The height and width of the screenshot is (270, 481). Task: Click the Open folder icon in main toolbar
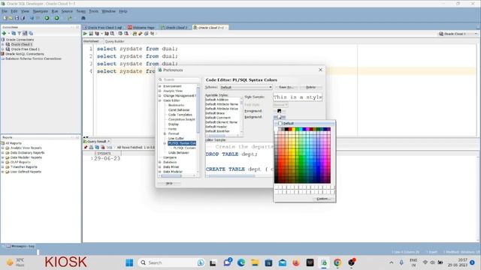coord(11,18)
